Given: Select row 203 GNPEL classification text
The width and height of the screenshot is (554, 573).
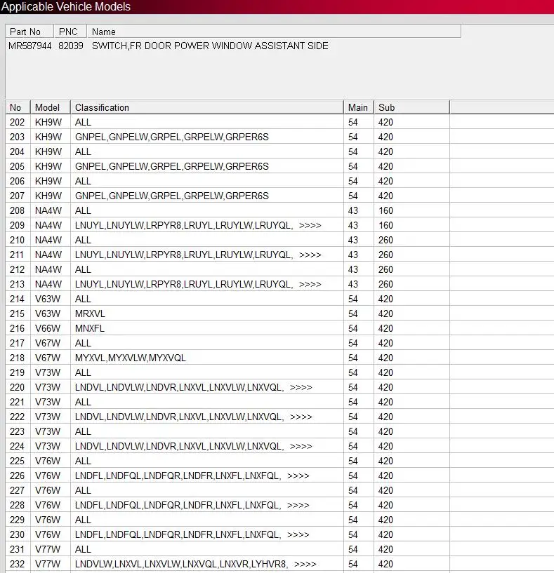Looking at the screenshot, I should [x=171, y=137].
